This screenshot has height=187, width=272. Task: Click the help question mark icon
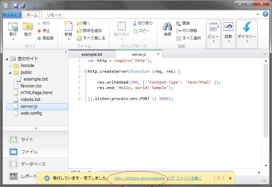tap(265, 14)
